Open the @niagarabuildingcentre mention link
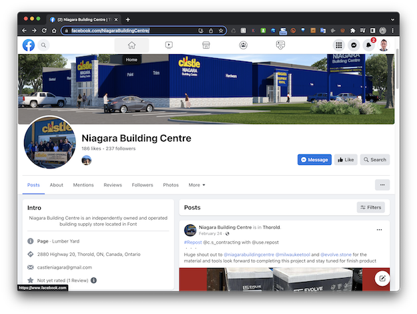Screen dimensions: 417x314 click(249, 255)
